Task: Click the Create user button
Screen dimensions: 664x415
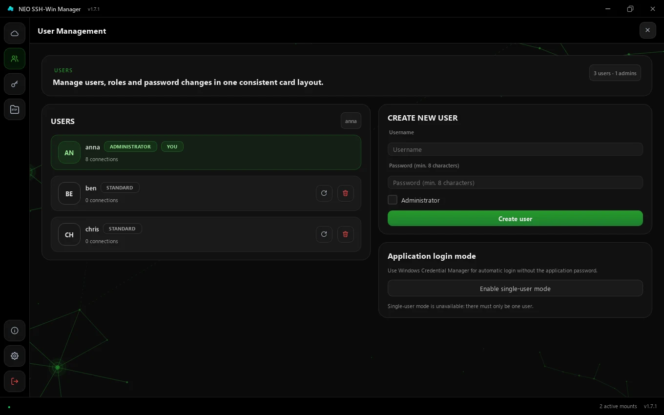Action: click(x=515, y=218)
